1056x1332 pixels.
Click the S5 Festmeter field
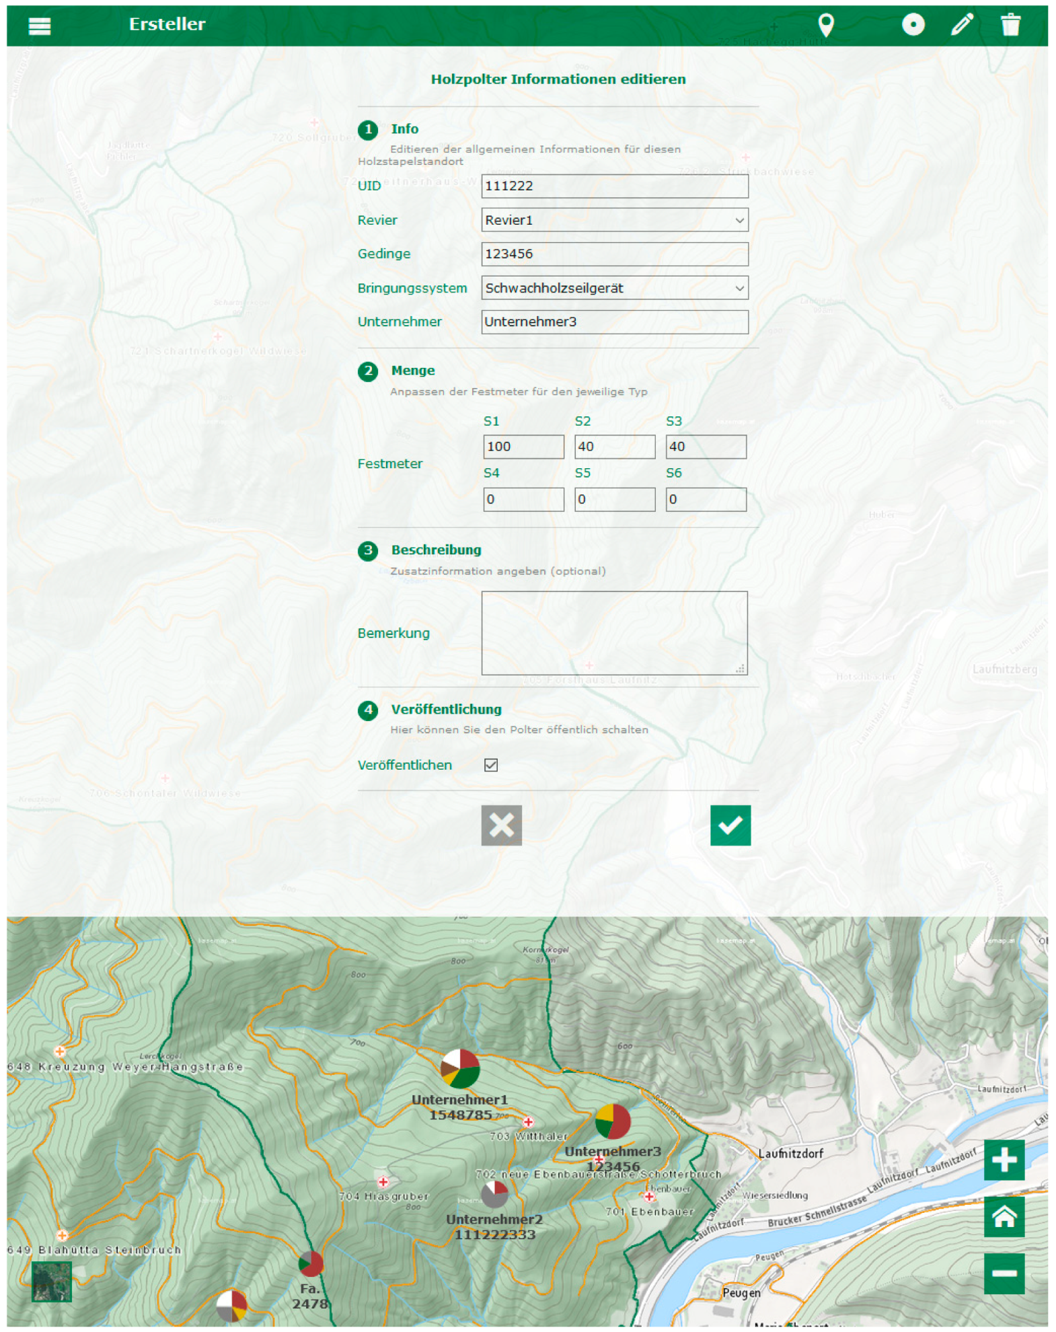point(614,499)
